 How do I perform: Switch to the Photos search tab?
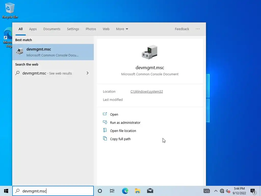click(x=91, y=29)
